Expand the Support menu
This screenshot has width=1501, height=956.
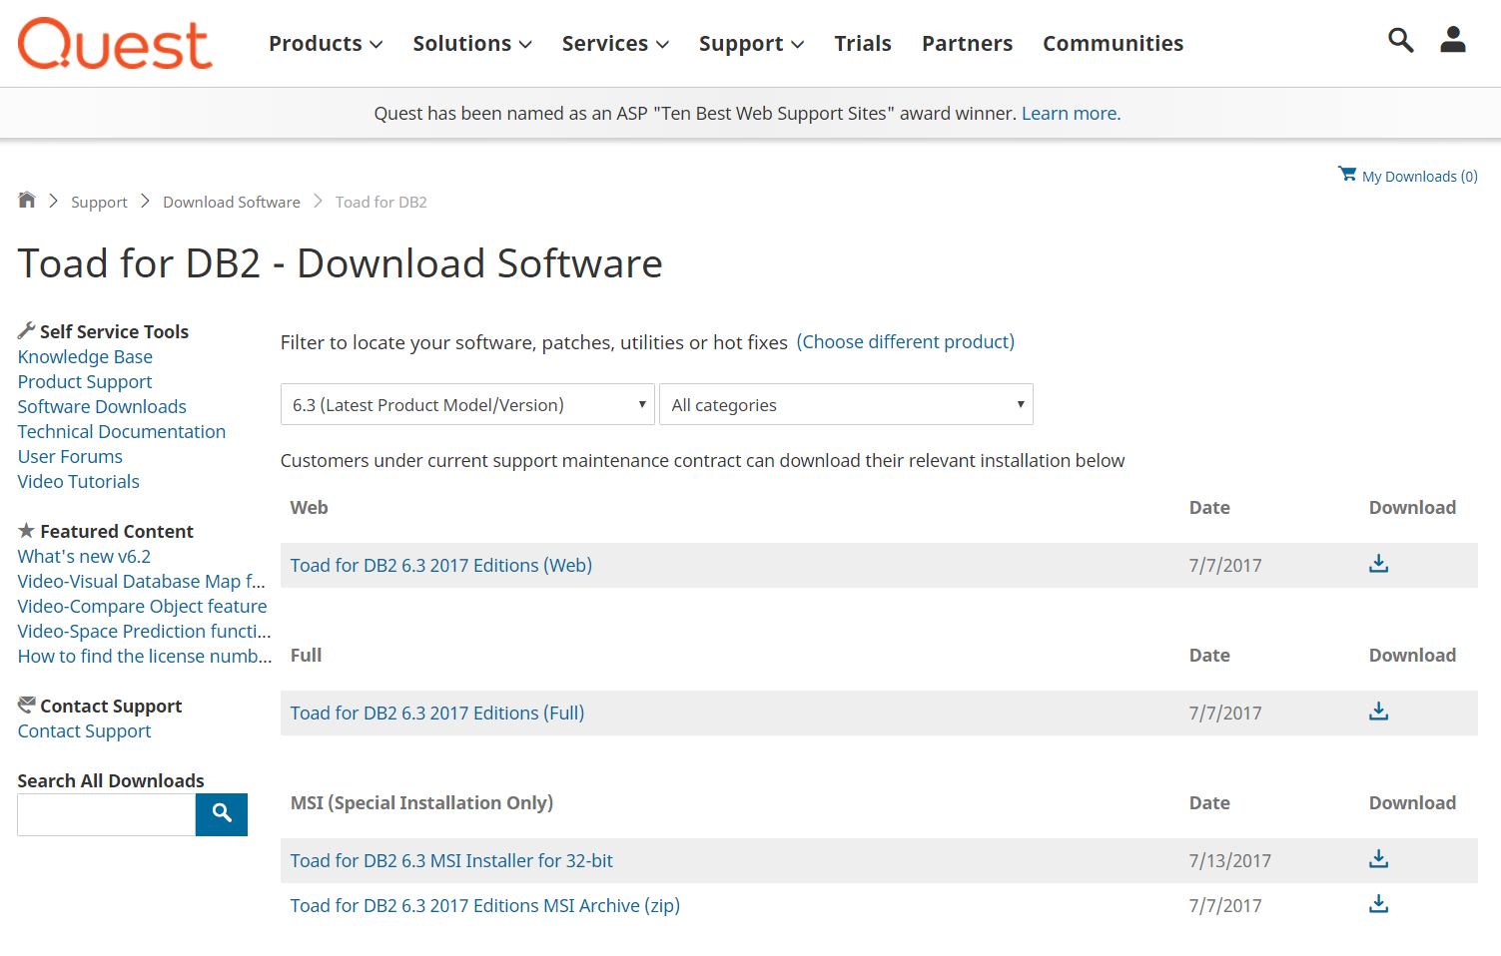pyautogui.click(x=751, y=44)
